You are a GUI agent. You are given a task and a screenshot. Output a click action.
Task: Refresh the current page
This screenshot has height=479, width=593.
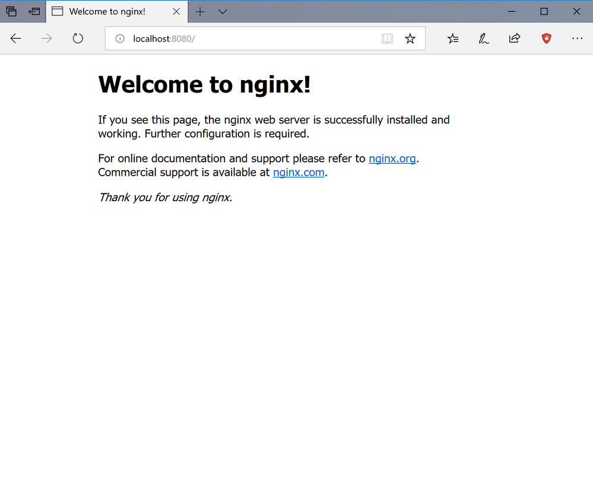78,38
